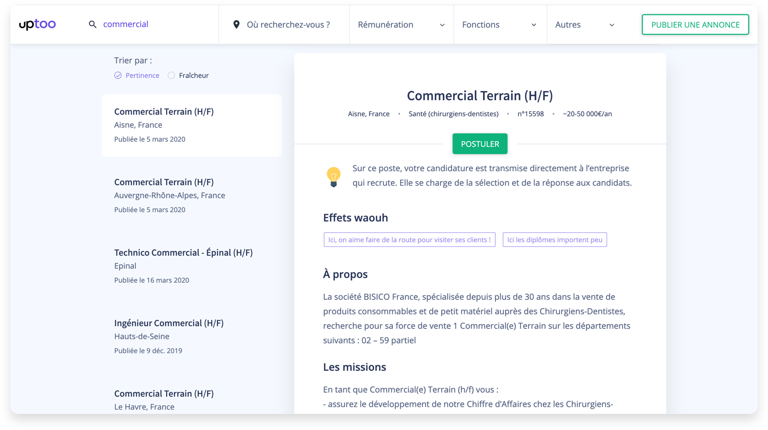Open Ingénieur Commercial job in Hauts-de-Seine
The height and width of the screenshot is (430, 768).
pos(191,337)
